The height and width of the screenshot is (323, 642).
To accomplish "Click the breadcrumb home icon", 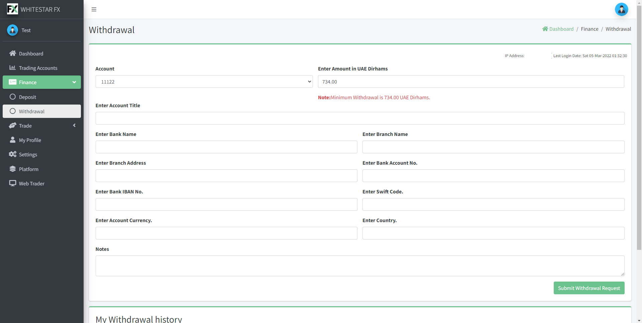I will pyautogui.click(x=545, y=29).
